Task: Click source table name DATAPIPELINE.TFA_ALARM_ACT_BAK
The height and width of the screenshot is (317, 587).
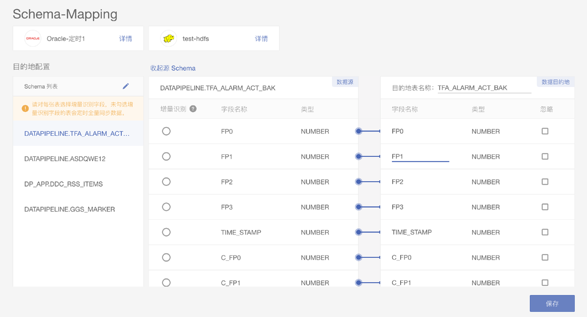Action: pos(218,88)
